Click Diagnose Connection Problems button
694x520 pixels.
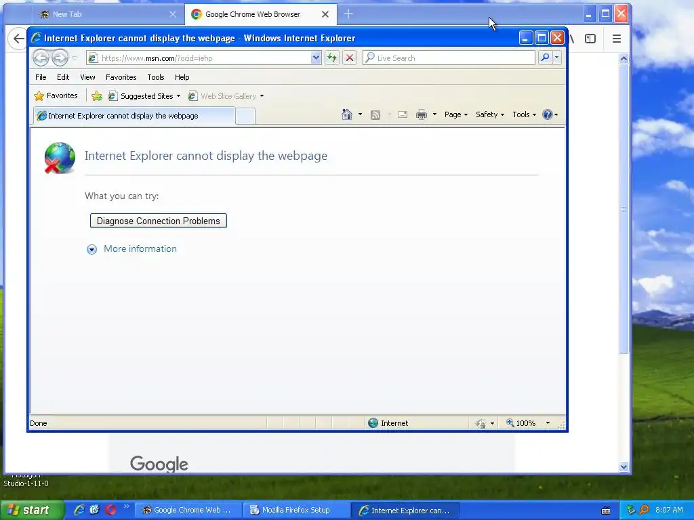point(159,221)
